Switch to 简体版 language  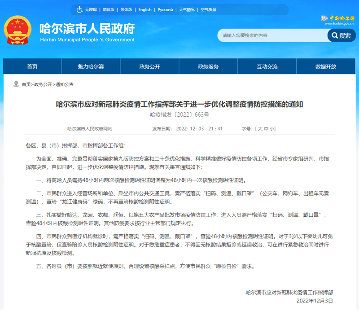[x=109, y=9]
